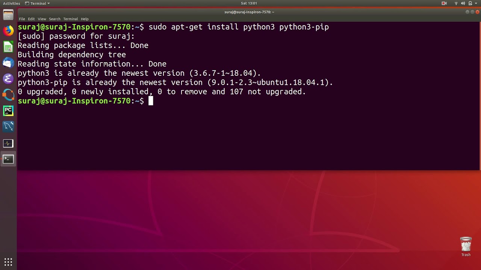The width and height of the screenshot is (481, 270).
Task: Minimize the terminal window
Action: [467, 12]
